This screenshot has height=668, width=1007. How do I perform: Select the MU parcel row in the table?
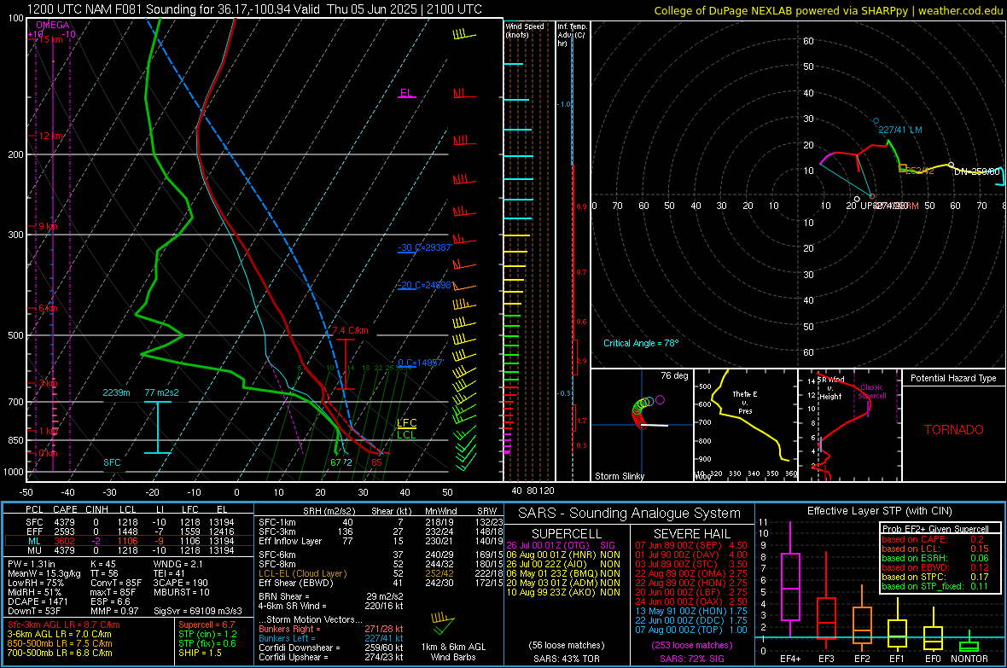(129, 550)
